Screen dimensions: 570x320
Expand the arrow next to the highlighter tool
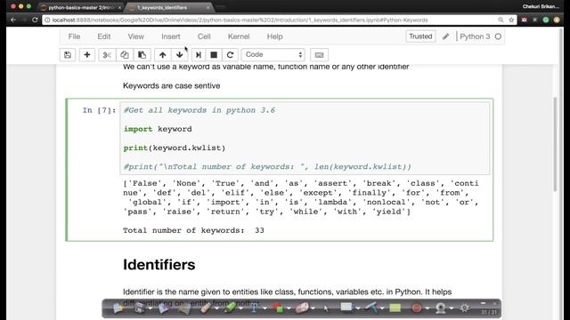[240, 308]
